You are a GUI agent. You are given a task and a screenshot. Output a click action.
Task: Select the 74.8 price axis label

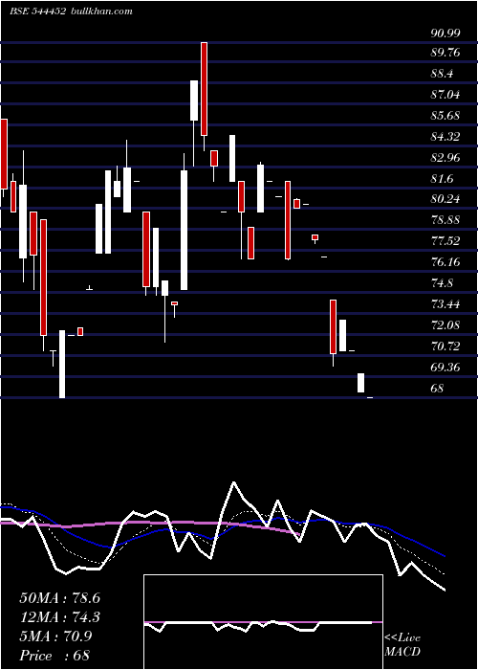click(x=442, y=283)
